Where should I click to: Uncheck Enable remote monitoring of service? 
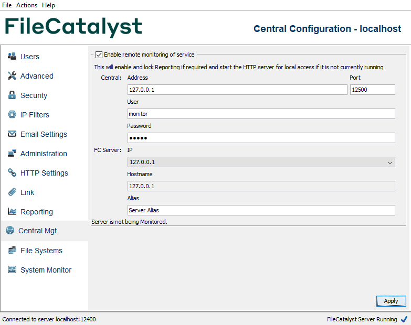pyautogui.click(x=99, y=55)
